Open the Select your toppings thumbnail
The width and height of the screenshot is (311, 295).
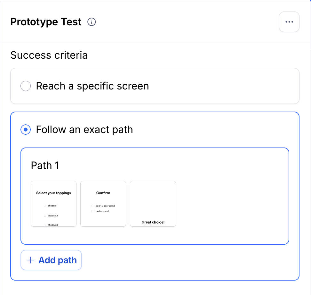[53, 204]
